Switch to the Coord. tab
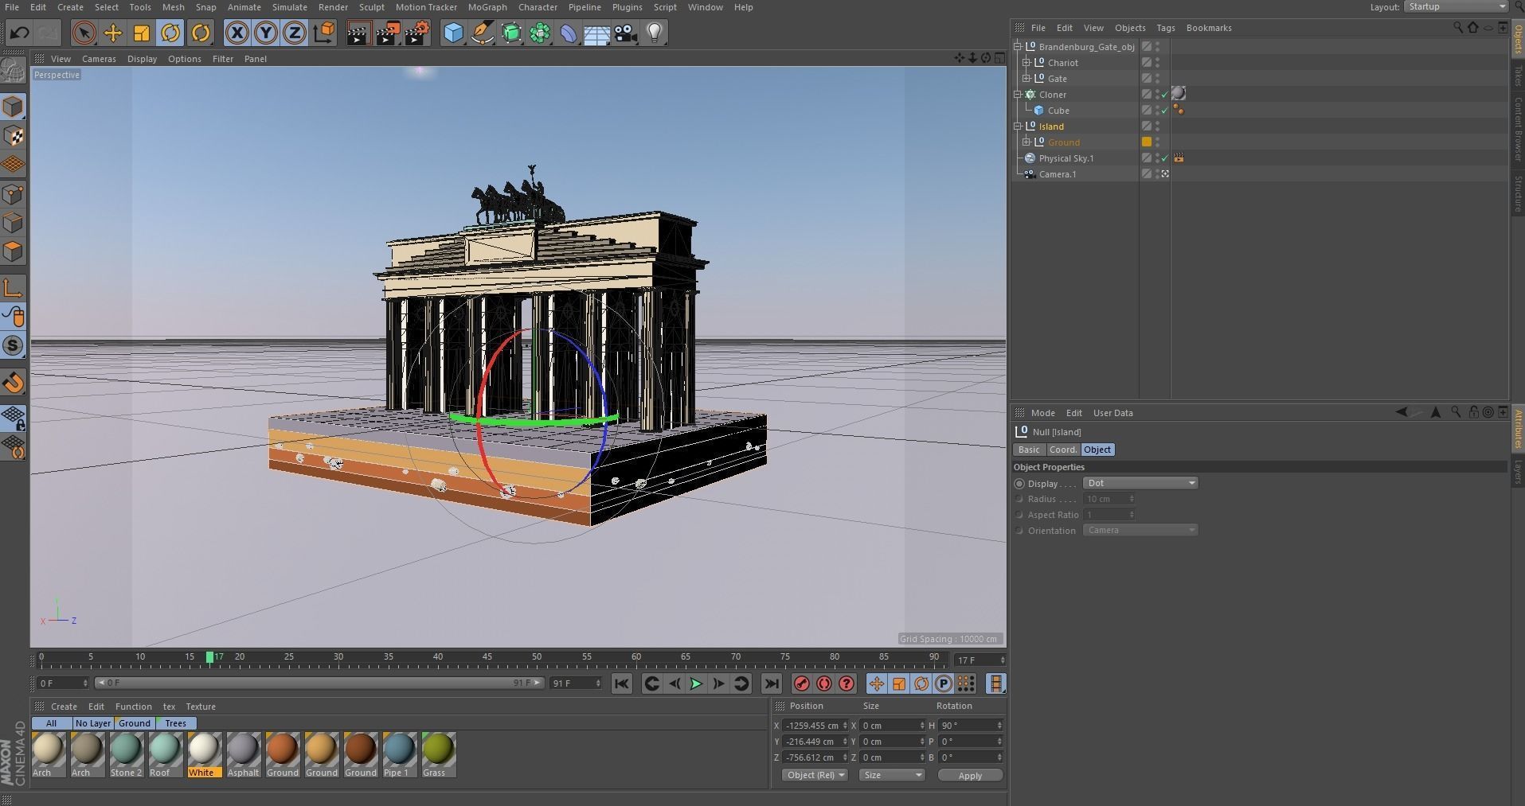Screen dimensions: 1525x806 [x=1062, y=450]
